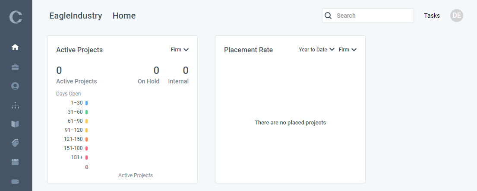Click the On Hold projects count

(156, 70)
